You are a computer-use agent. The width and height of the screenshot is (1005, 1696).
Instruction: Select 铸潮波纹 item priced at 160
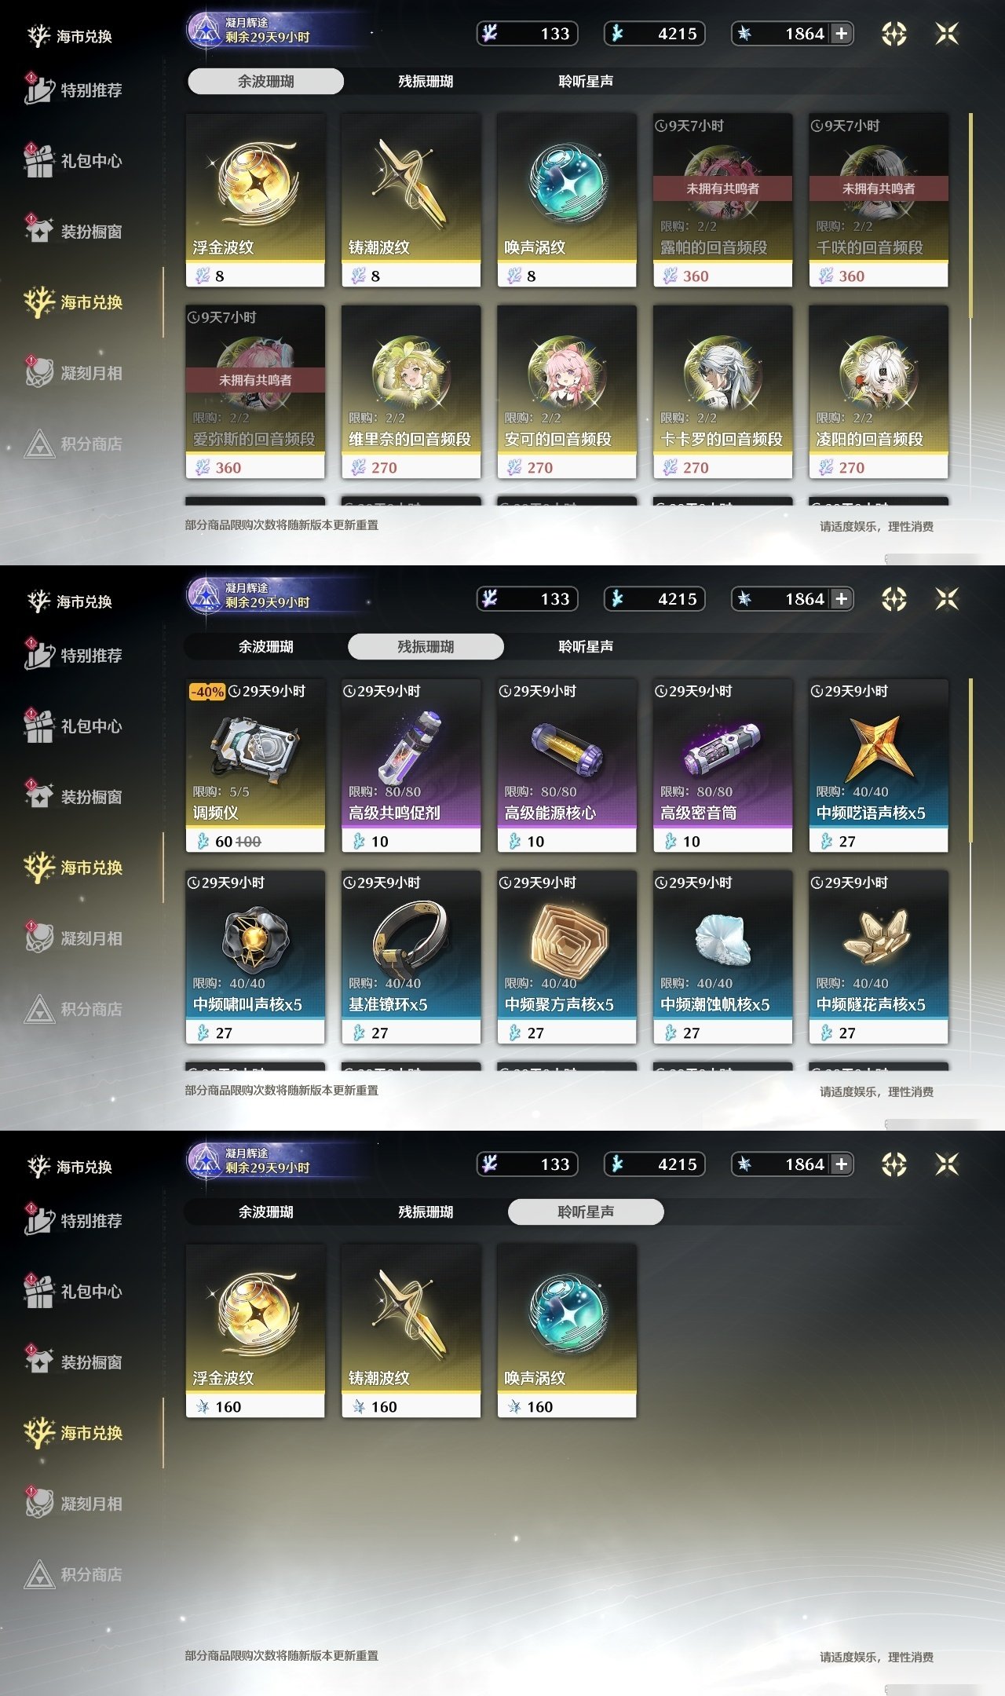pyautogui.click(x=411, y=1331)
